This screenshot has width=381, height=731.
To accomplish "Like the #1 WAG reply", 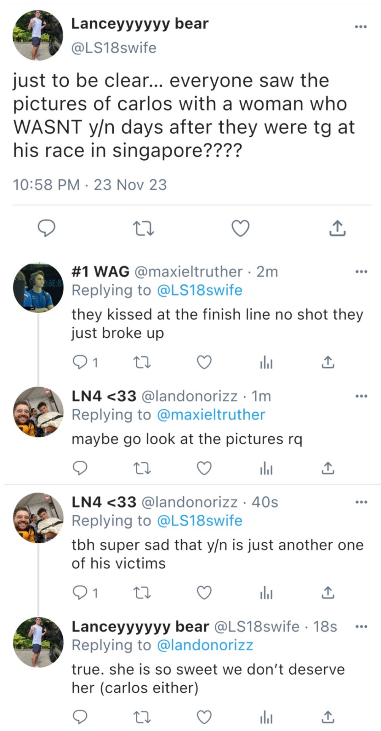I will point(204,362).
